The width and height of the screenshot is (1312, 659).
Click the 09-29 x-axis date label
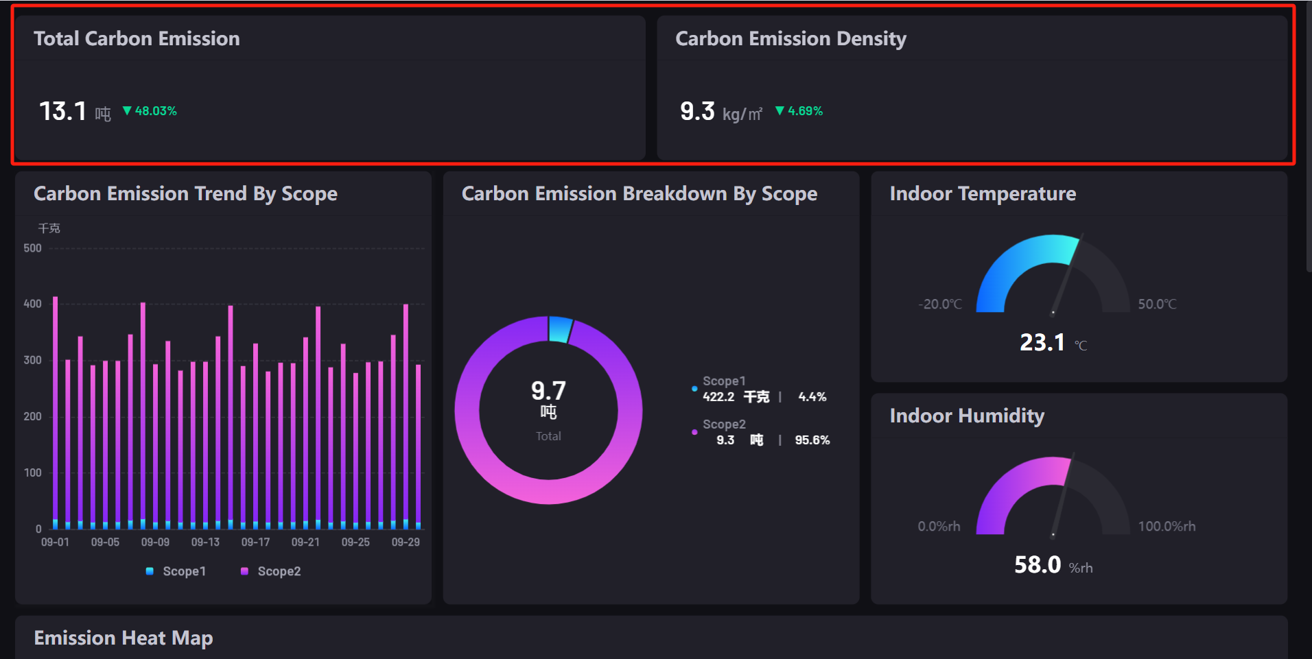[406, 542]
